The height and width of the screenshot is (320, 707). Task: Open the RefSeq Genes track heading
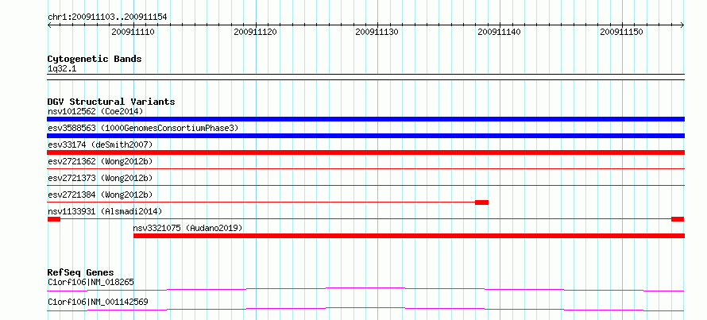[81, 272]
